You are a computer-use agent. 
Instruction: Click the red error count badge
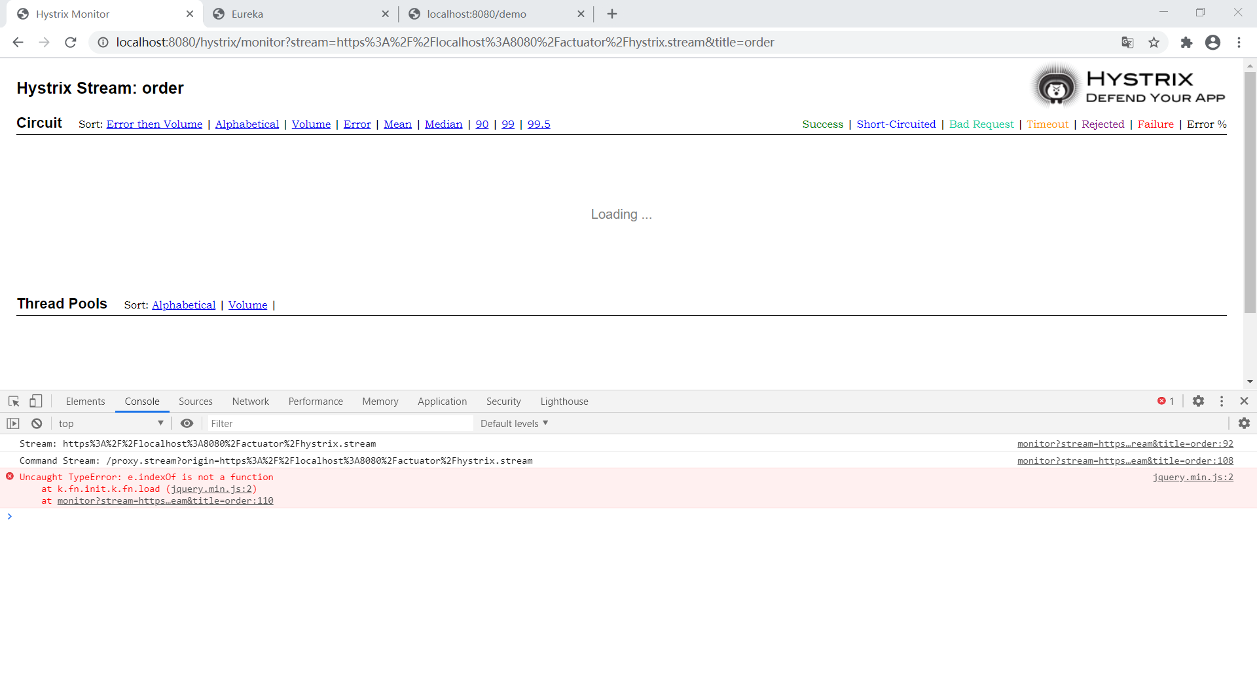(1165, 401)
